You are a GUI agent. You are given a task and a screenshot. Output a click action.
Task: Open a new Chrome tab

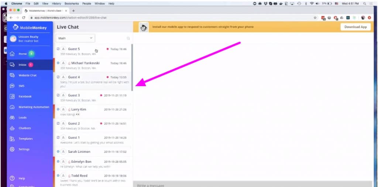click(x=73, y=11)
